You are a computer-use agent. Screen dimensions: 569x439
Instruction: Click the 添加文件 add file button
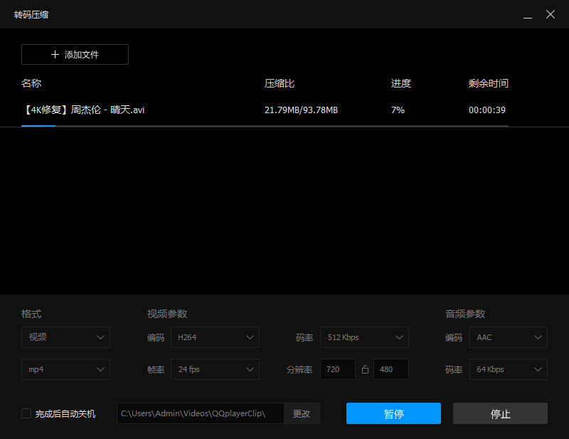point(75,54)
